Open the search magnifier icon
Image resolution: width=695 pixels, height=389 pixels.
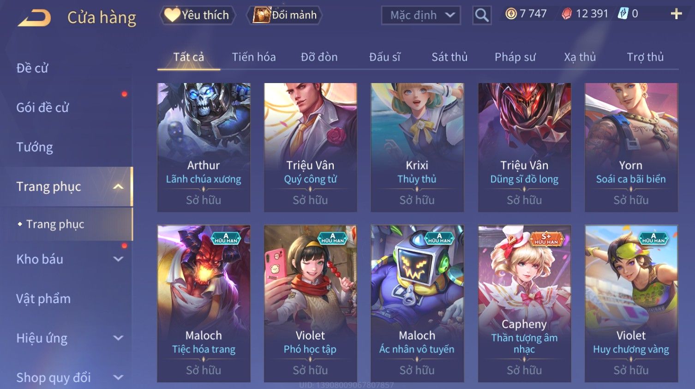pyautogui.click(x=481, y=15)
